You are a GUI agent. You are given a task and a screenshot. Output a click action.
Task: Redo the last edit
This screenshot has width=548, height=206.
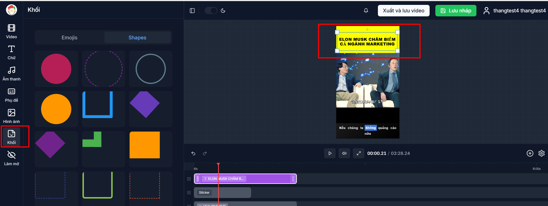(x=205, y=153)
